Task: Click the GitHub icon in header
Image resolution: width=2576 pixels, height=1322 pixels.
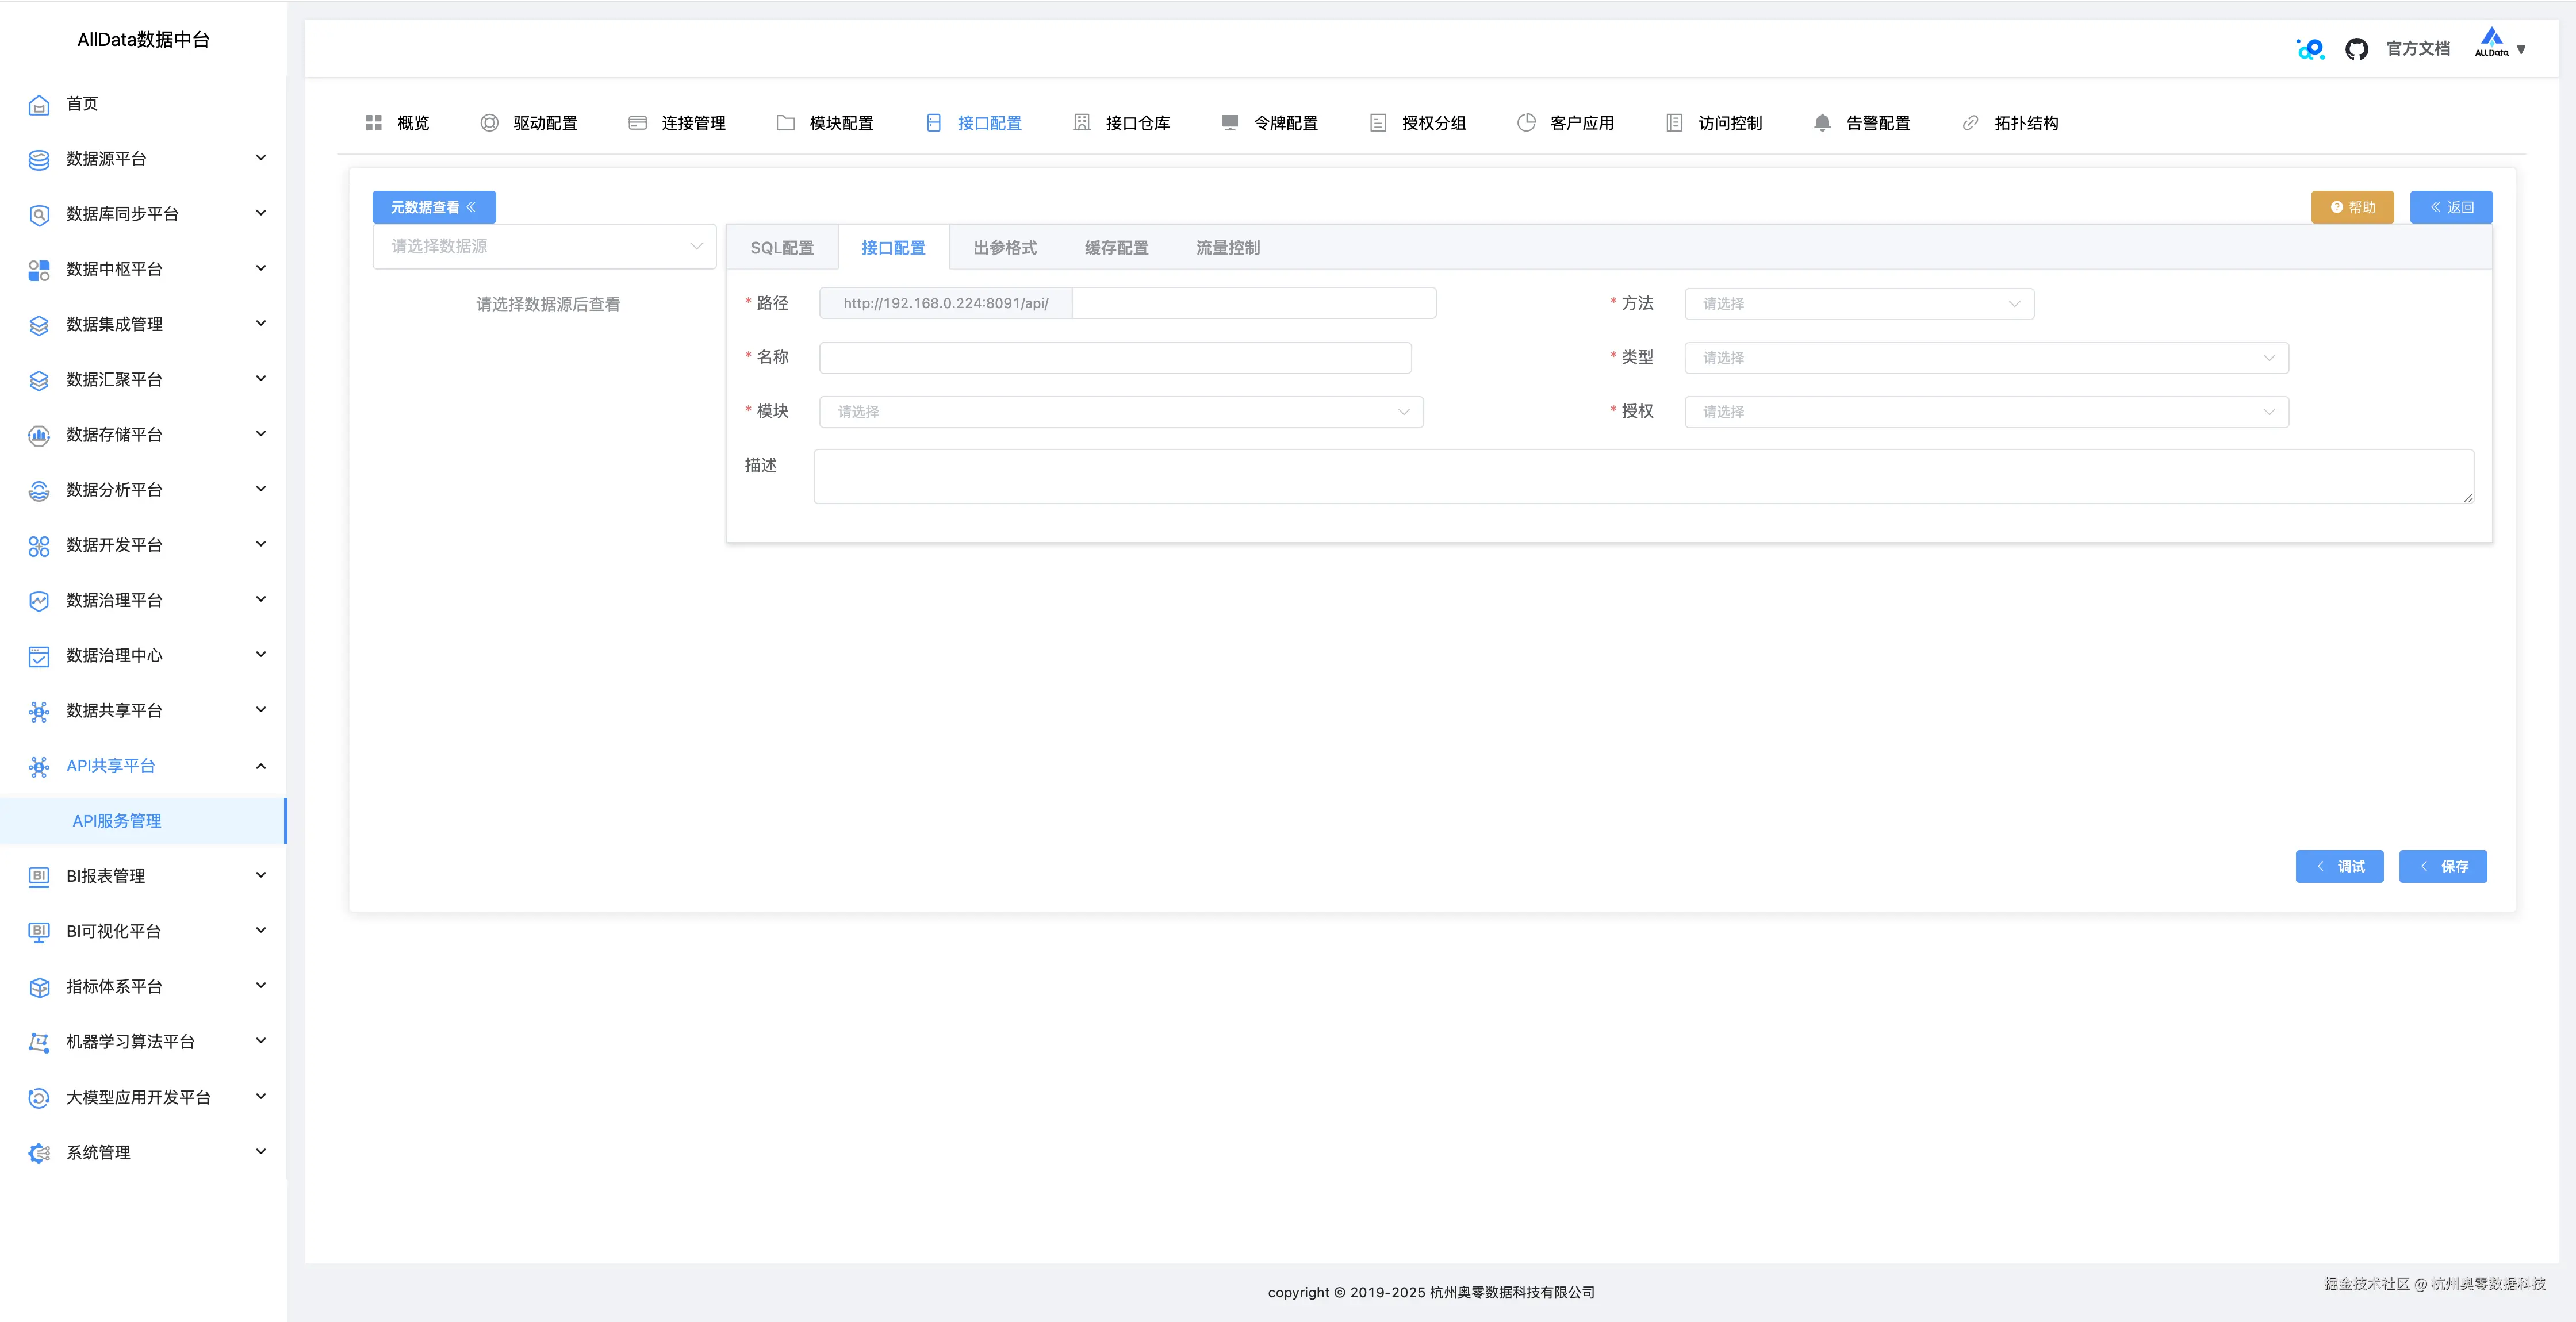Action: point(2356,49)
